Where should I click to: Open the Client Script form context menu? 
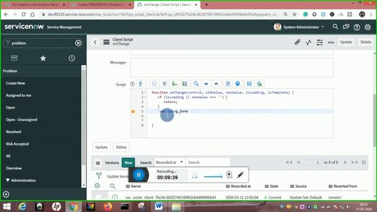[x=106, y=42]
